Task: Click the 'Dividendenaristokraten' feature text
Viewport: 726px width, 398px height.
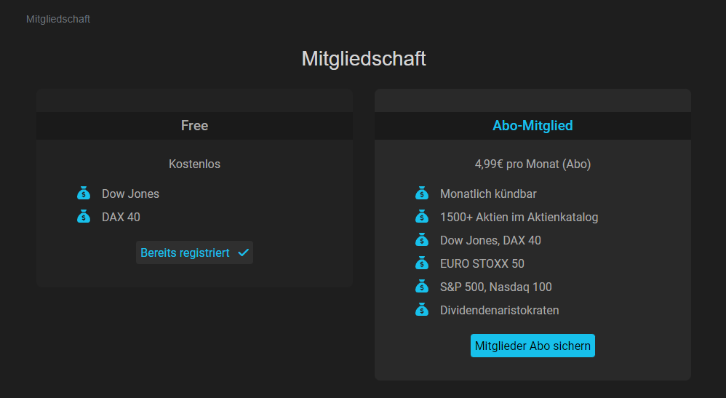Action: click(499, 310)
